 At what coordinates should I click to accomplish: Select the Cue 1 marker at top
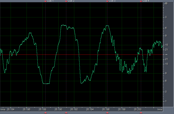[46, 1]
